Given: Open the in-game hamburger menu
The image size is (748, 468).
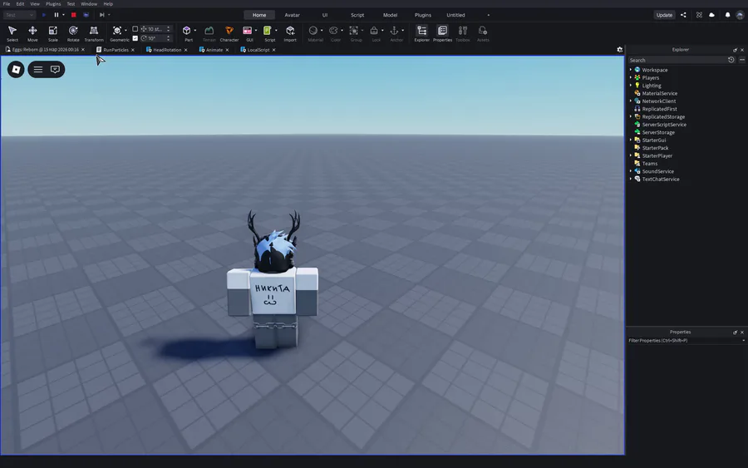Looking at the screenshot, I should coord(38,70).
